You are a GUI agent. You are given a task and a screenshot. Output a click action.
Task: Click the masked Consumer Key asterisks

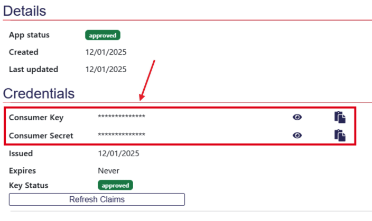pos(122,117)
